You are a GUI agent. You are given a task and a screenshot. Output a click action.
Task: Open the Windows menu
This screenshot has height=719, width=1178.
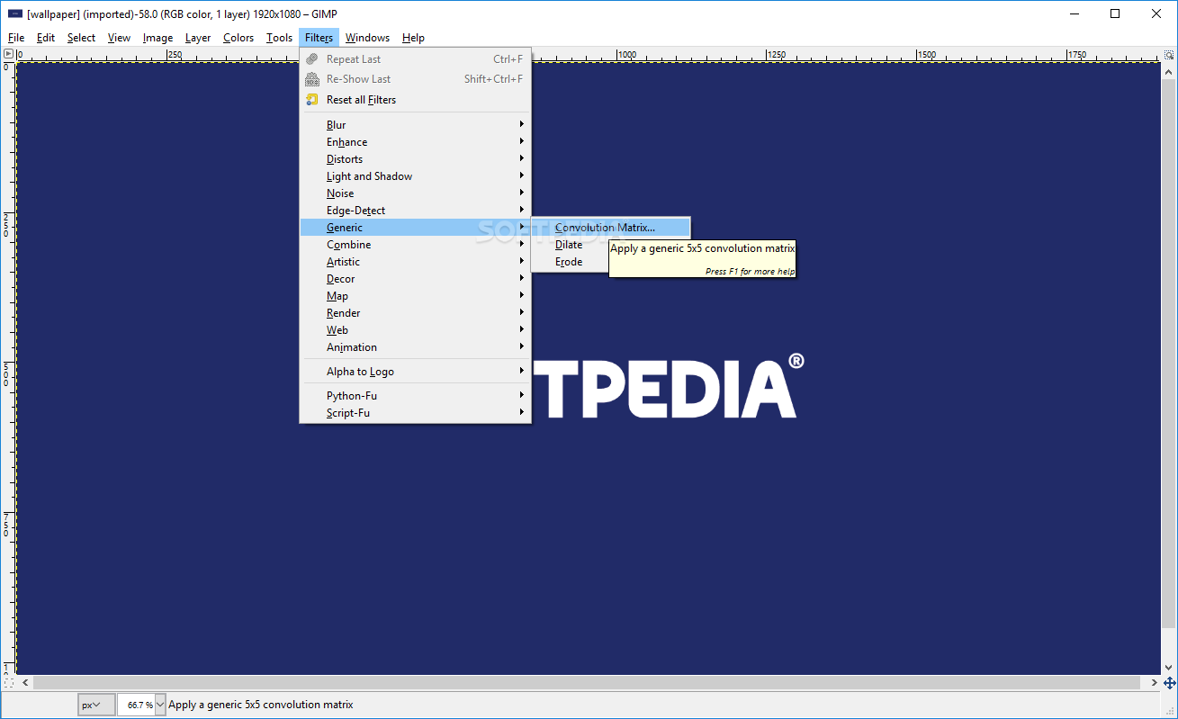click(x=367, y=38)
